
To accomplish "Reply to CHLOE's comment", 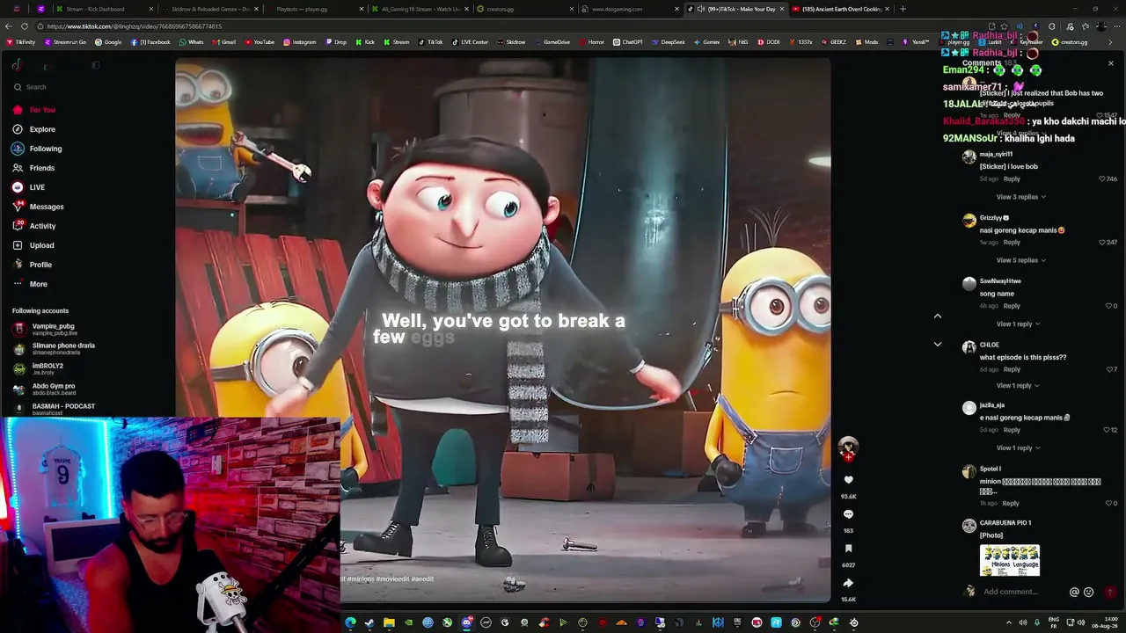I will (x=1012, y=369).
